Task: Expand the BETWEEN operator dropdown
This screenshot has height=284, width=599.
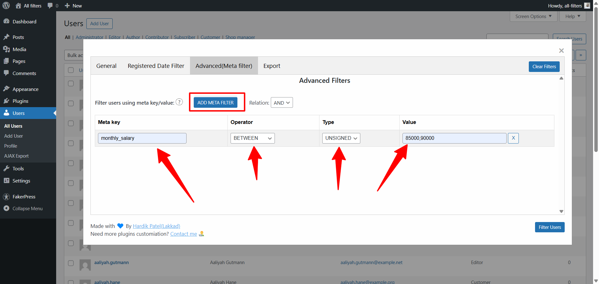Action: pyautogui.click(x=252, y=138)
